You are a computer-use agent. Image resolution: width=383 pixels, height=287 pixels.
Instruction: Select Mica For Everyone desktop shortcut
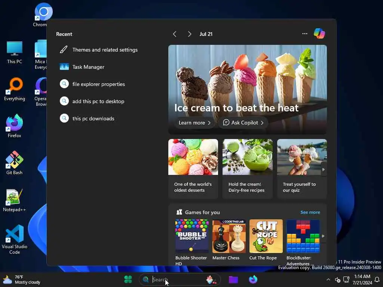point(41,55)
